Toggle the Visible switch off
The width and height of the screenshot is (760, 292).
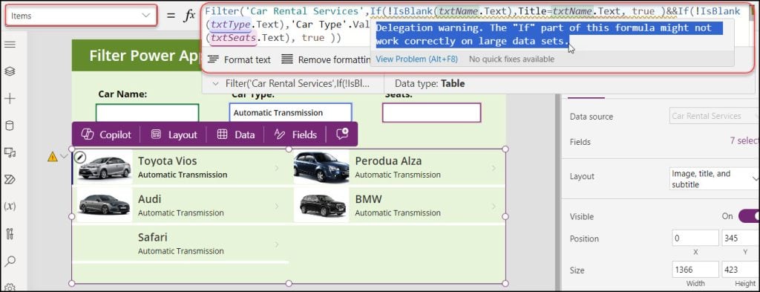pyautogui.click(x=749, y=216)
